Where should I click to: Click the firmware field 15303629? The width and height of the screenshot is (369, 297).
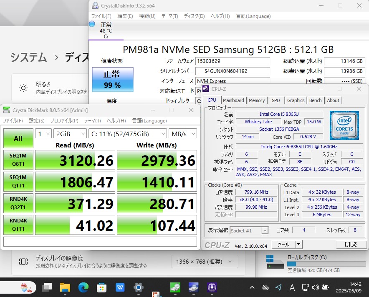pos(233,61)
